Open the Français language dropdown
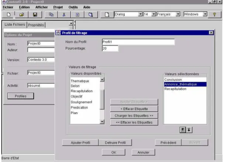The height and width of the screenshot is (162, 225). pos(178,14)
